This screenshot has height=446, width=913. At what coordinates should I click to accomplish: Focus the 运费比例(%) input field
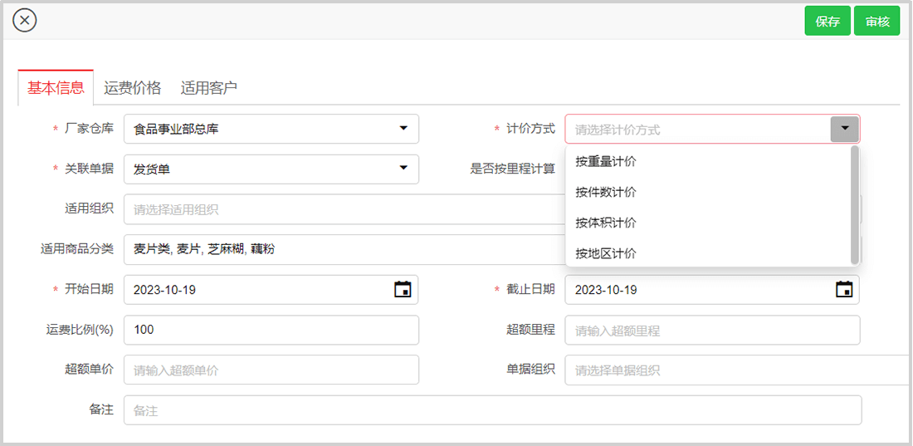pyautogui.click(x=271, y=330)
